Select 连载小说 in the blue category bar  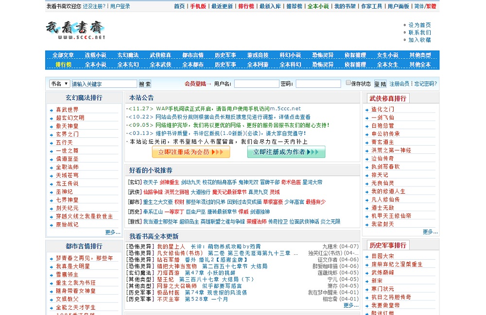[95, 55]
